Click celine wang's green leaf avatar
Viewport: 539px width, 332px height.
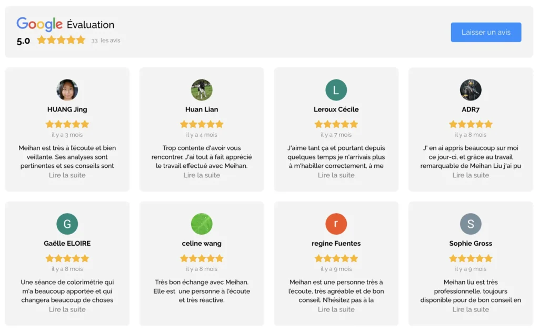pos(202,224)
